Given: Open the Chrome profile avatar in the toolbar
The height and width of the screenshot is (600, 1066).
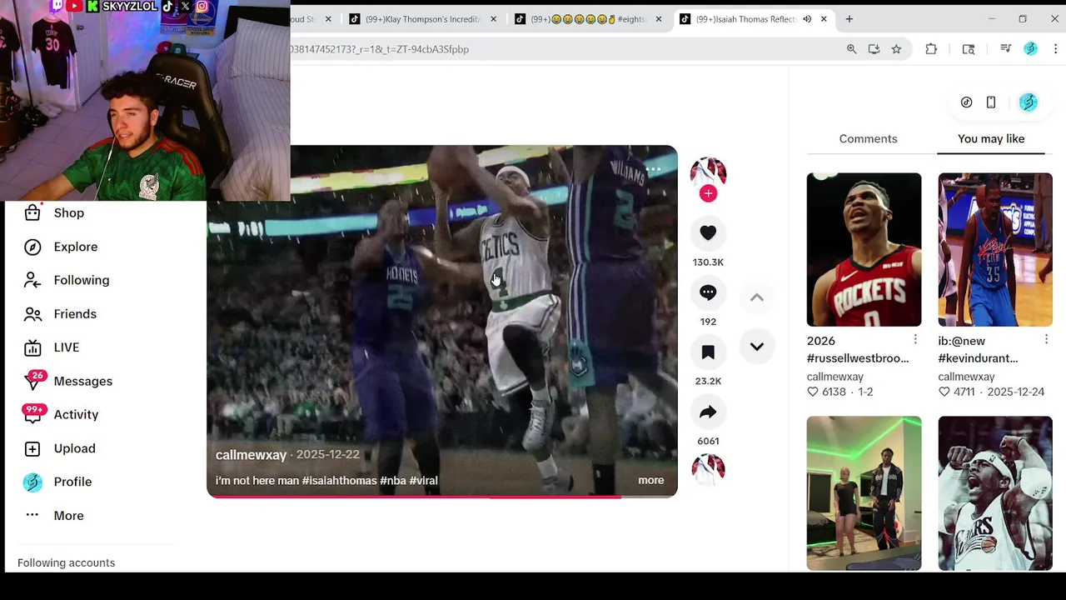Looking at the screenshot, I should [1030, 49].
